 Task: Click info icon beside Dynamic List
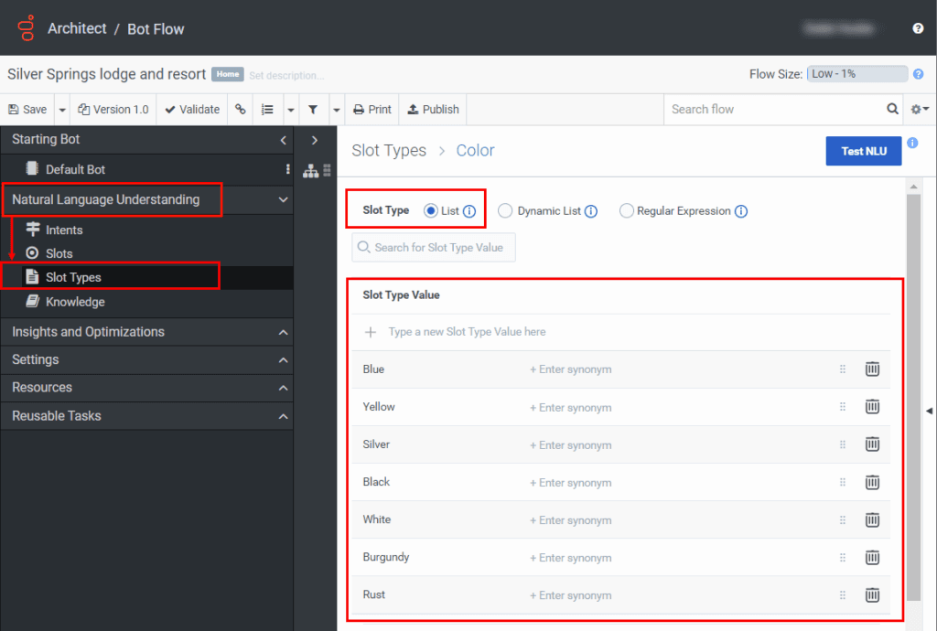591,211
